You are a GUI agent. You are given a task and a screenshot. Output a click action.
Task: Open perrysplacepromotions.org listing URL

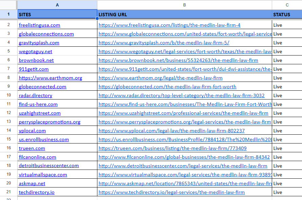tap(185, 122)
